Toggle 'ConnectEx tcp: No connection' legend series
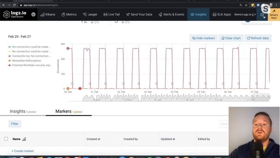 click(29, 56)
